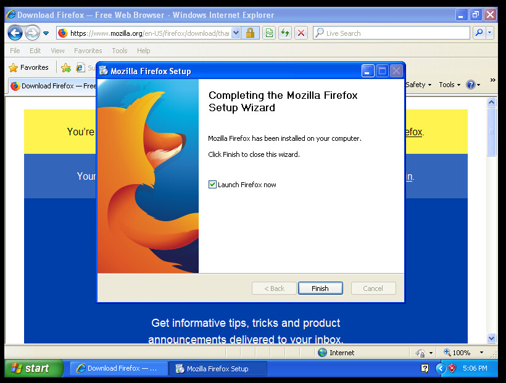Click the IE Forward navigation arrow

point(32,33)
